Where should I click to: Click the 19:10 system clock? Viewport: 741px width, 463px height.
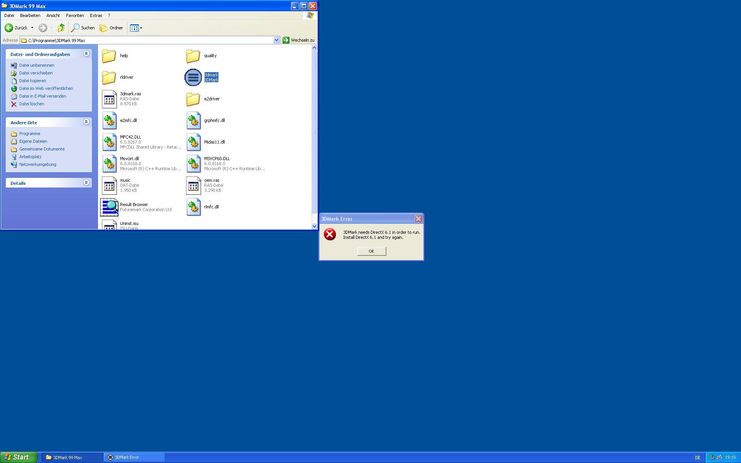click(x=730, y=458)
